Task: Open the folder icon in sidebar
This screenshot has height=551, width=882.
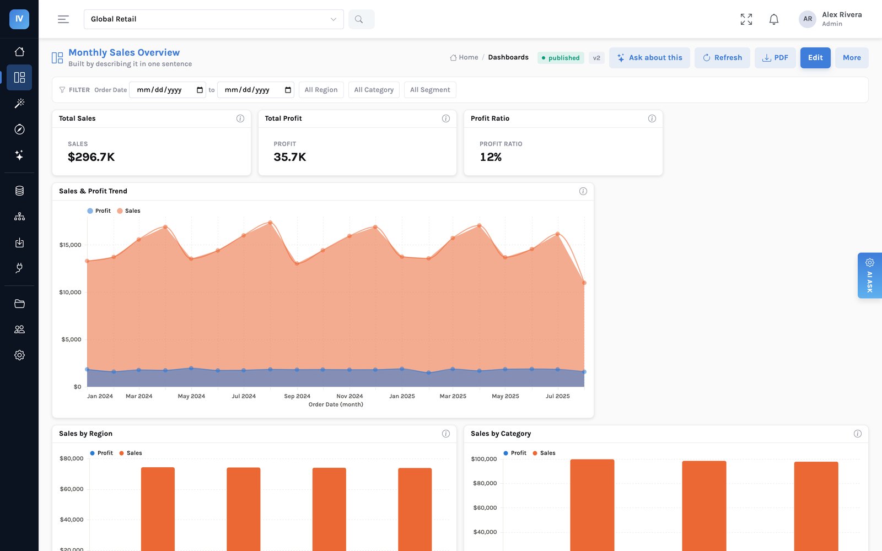Action: [19, 304]
